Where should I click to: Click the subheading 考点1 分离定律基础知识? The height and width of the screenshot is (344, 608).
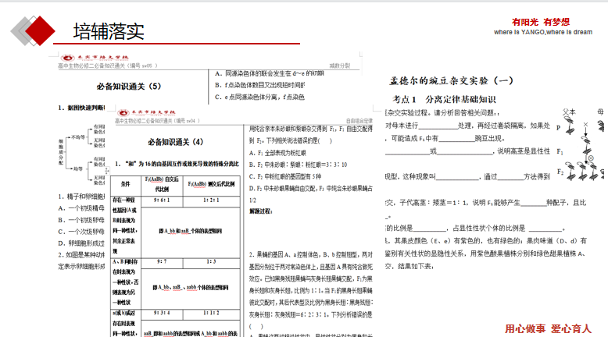click(x=445, y=99)
